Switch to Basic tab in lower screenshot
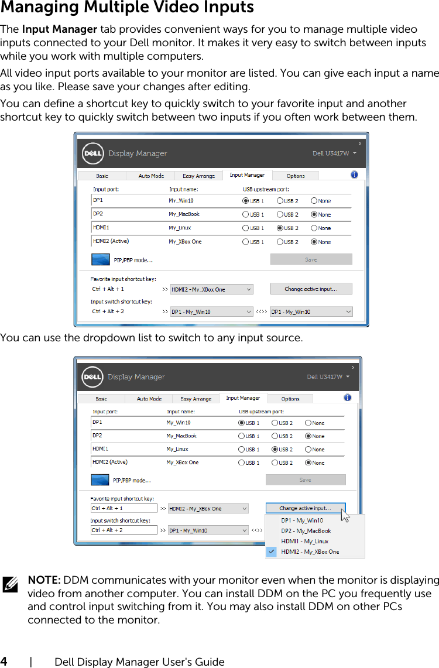Viewport: 439px width, 668px height. (x=101, y=399)
